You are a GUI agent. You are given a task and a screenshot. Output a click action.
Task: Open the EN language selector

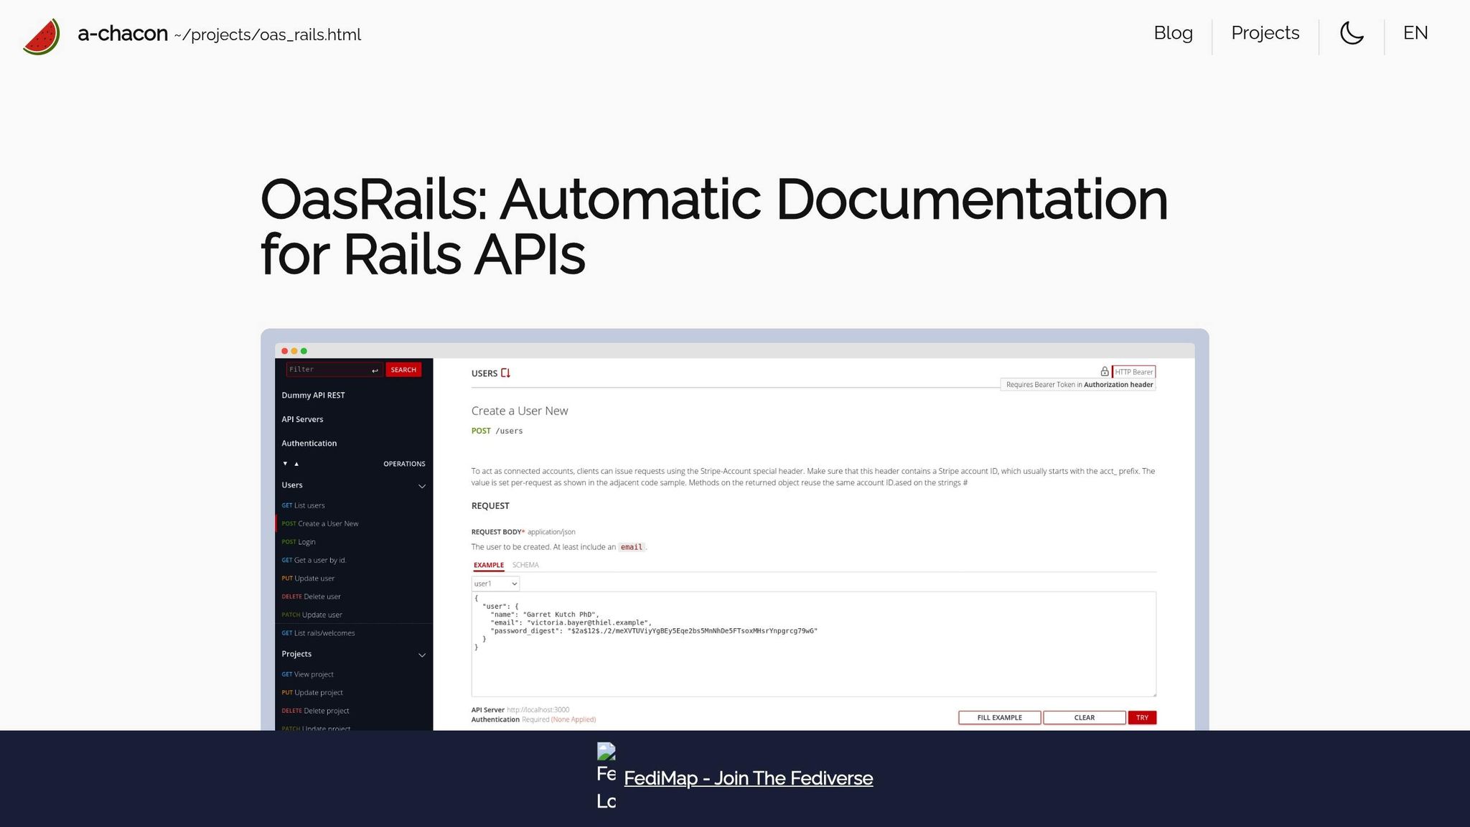click(x=1415, y=33)
